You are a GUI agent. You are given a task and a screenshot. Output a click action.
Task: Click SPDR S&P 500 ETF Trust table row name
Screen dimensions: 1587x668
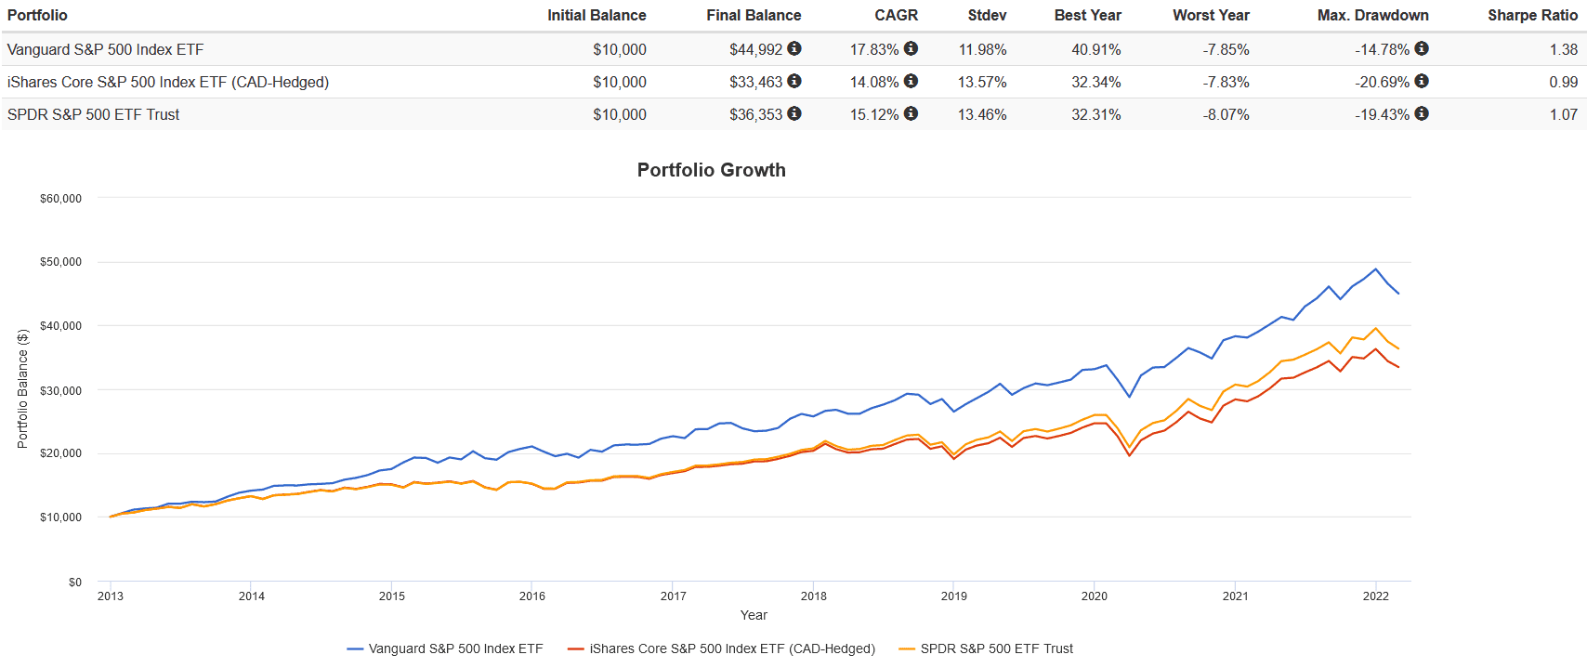click(93, 114)
